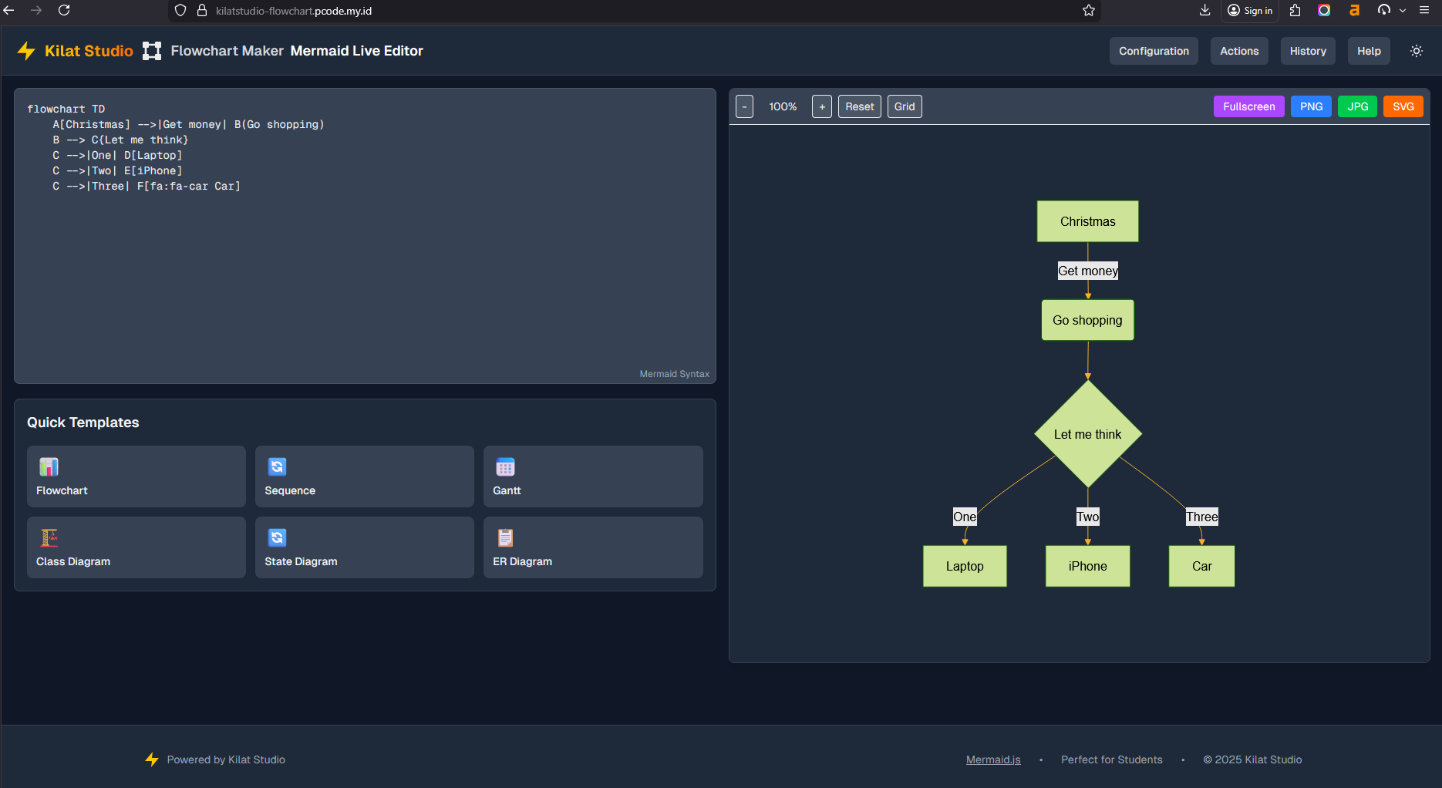Screen dimensions: 1442x788
Task: Increase zoom with the plus control
Action: (821, 106)
